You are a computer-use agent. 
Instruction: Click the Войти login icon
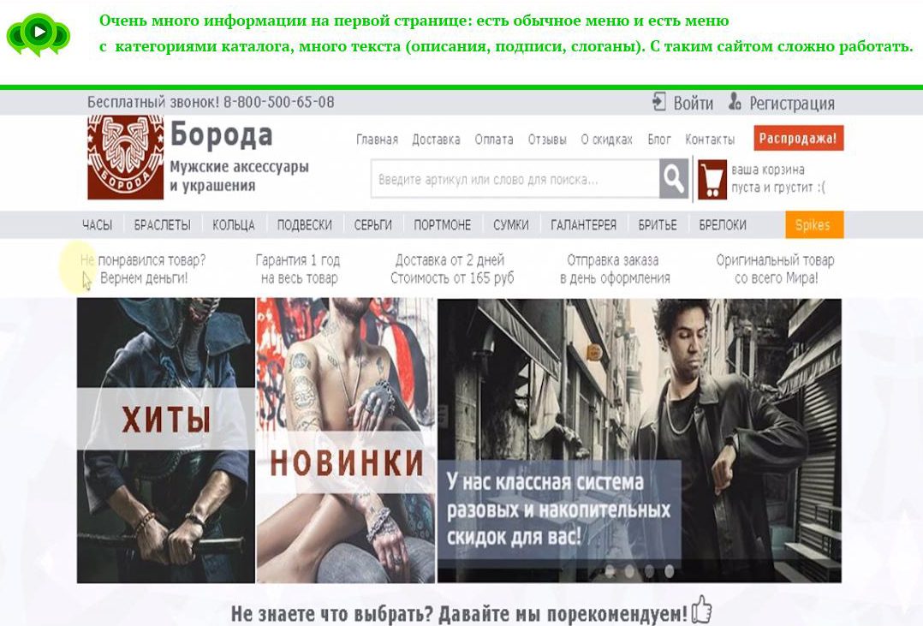point(658,102)
